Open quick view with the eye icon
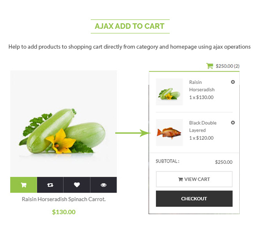 [103, 185]
